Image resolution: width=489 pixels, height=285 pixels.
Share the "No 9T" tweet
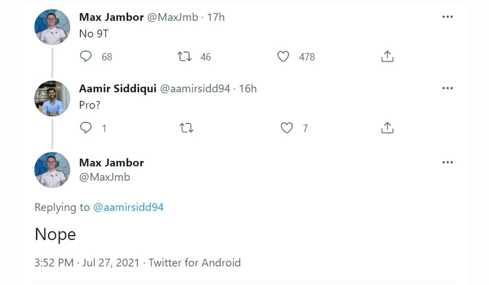click(387, 57)
